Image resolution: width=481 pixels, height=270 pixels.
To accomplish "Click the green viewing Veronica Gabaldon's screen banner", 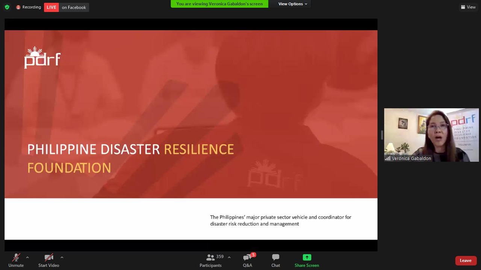I will click(x=219, y=4).
